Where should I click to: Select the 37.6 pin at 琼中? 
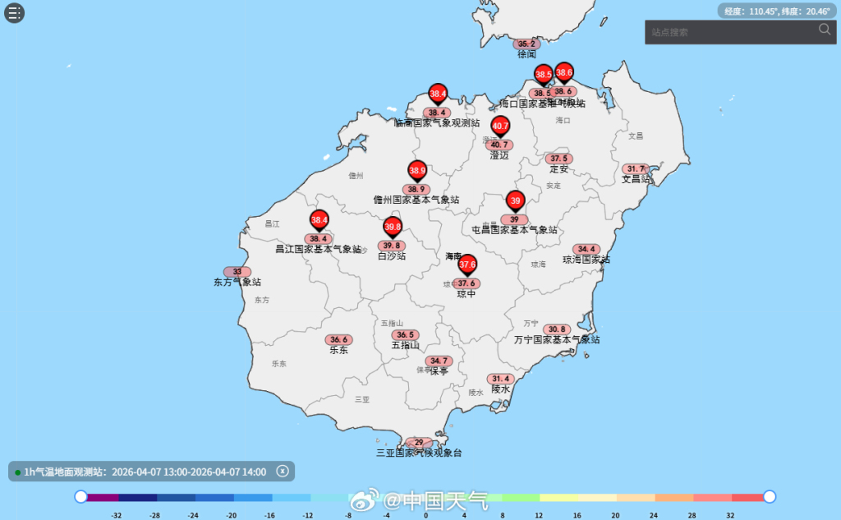tap(467, 265)
